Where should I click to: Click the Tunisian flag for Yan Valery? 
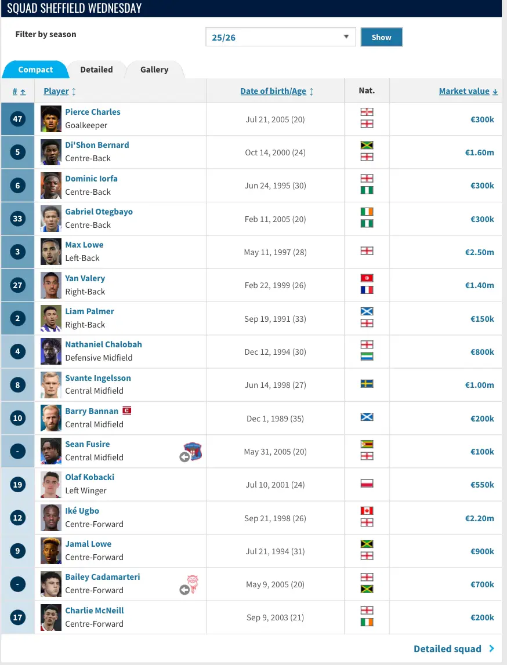tap(367, 278)
